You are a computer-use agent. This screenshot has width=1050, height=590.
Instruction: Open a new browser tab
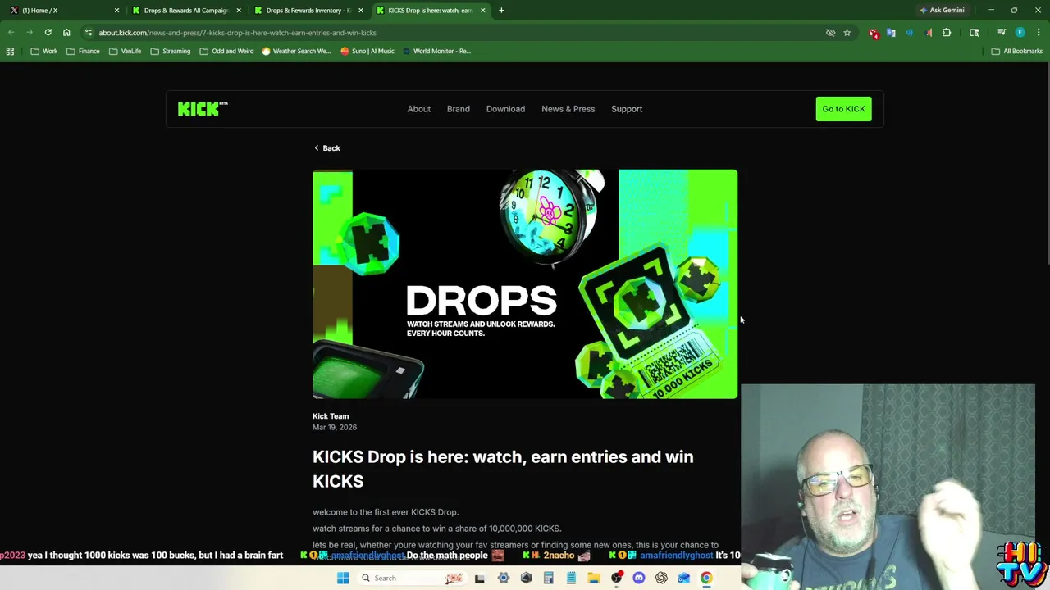(501, 11)
